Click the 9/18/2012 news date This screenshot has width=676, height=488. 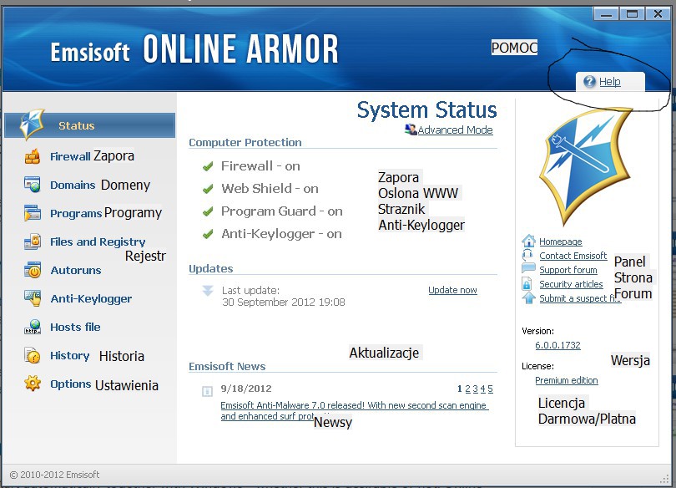coord(246,389)
